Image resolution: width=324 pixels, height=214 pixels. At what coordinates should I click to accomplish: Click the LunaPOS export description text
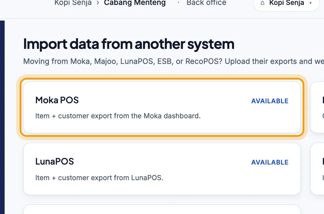click(x=99, y=178)
